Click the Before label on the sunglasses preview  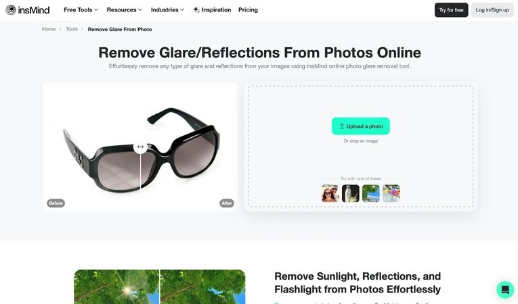click(x=56, y=203)
